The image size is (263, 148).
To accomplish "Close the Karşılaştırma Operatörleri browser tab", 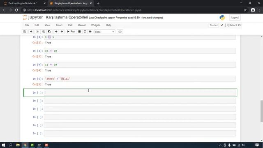I will pyautogui.click(x=91, y=3).
